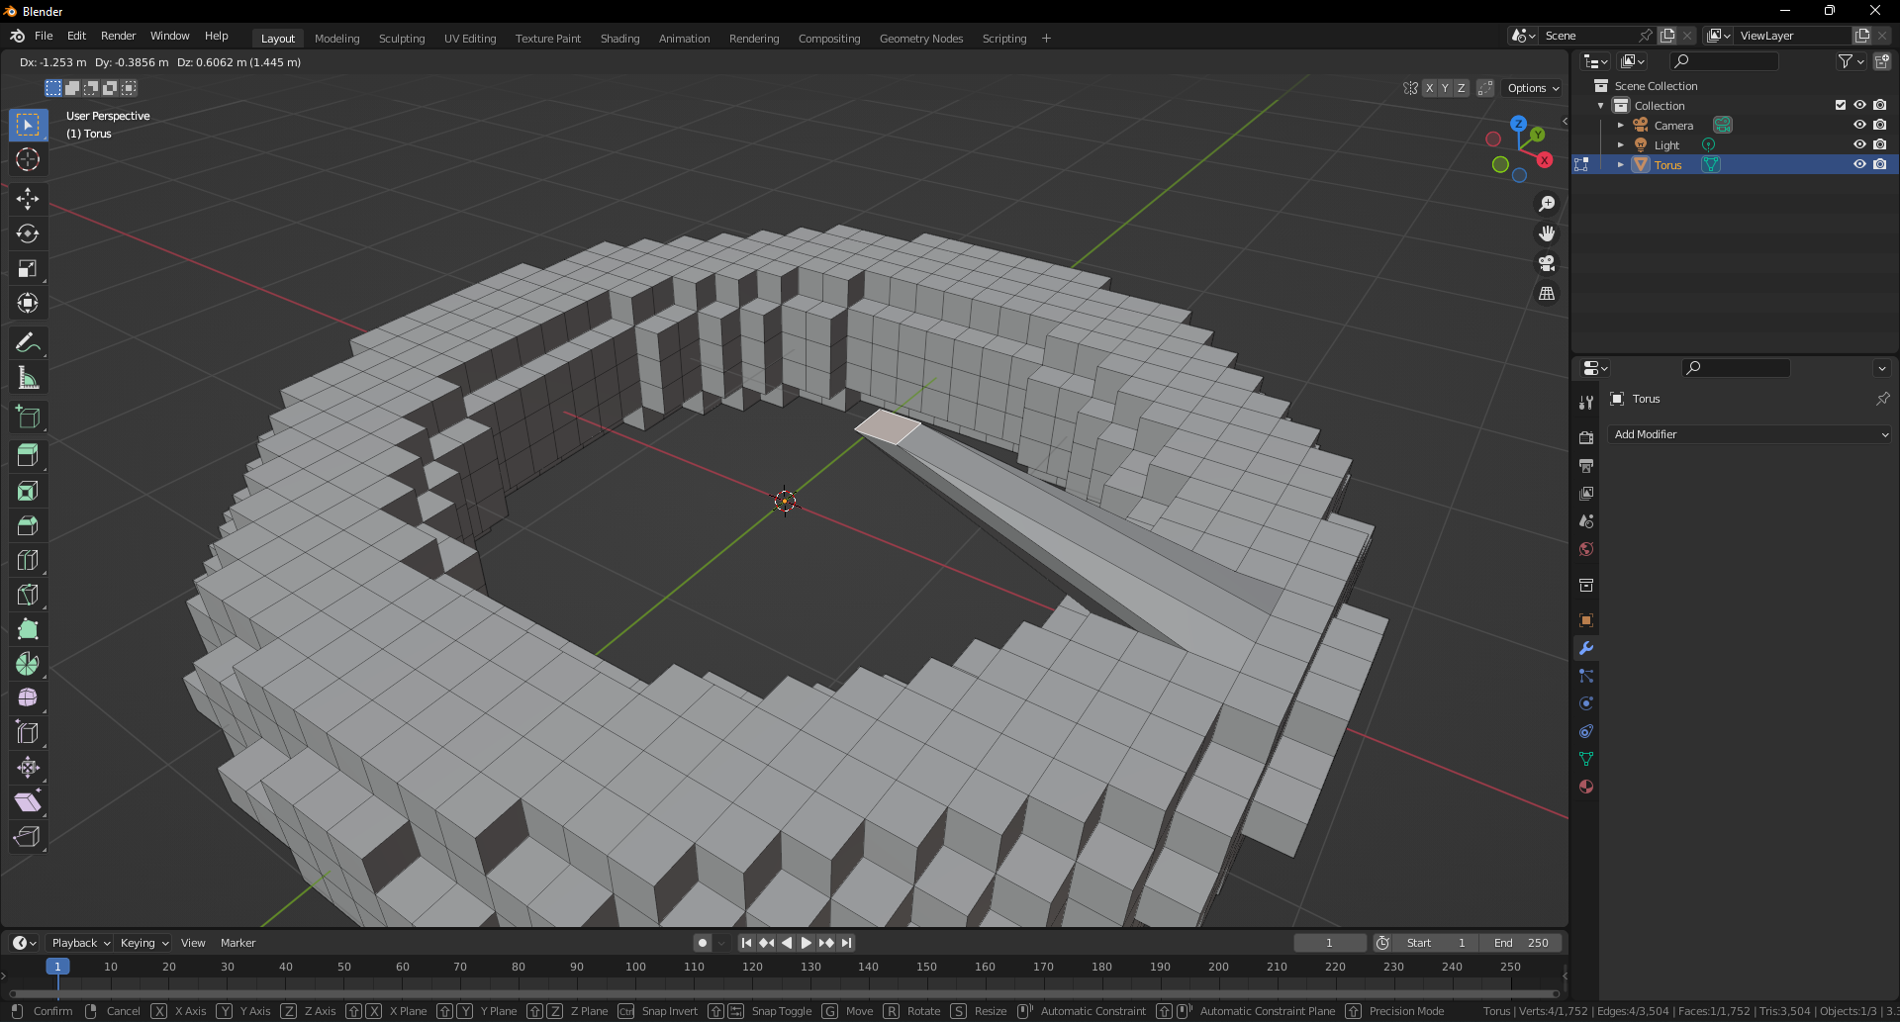Click the zoom viewport icon
This screenshot has height=1022, width=1900.
pyautogui.click(x=1547, y=204)
